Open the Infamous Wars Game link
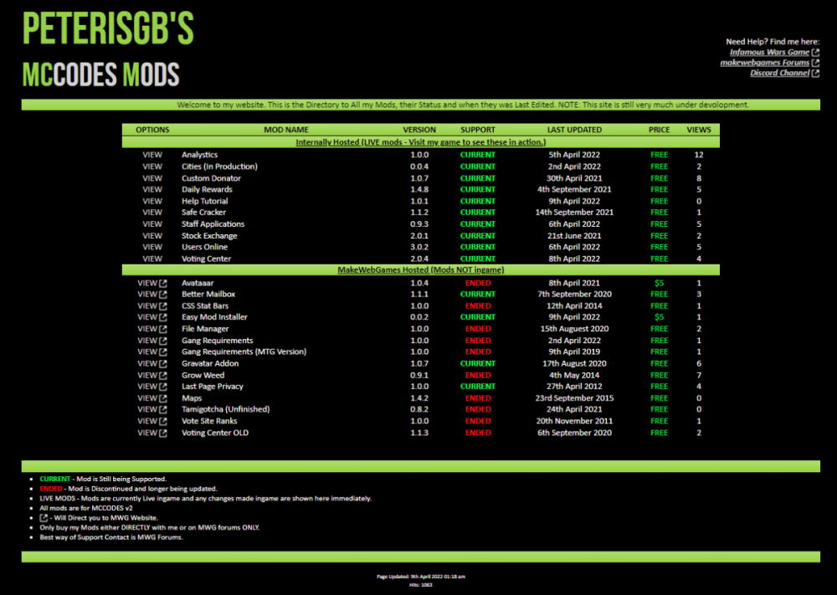Viewport: 837px width, 595px height. pyautogui.click(x=768, y=53)
